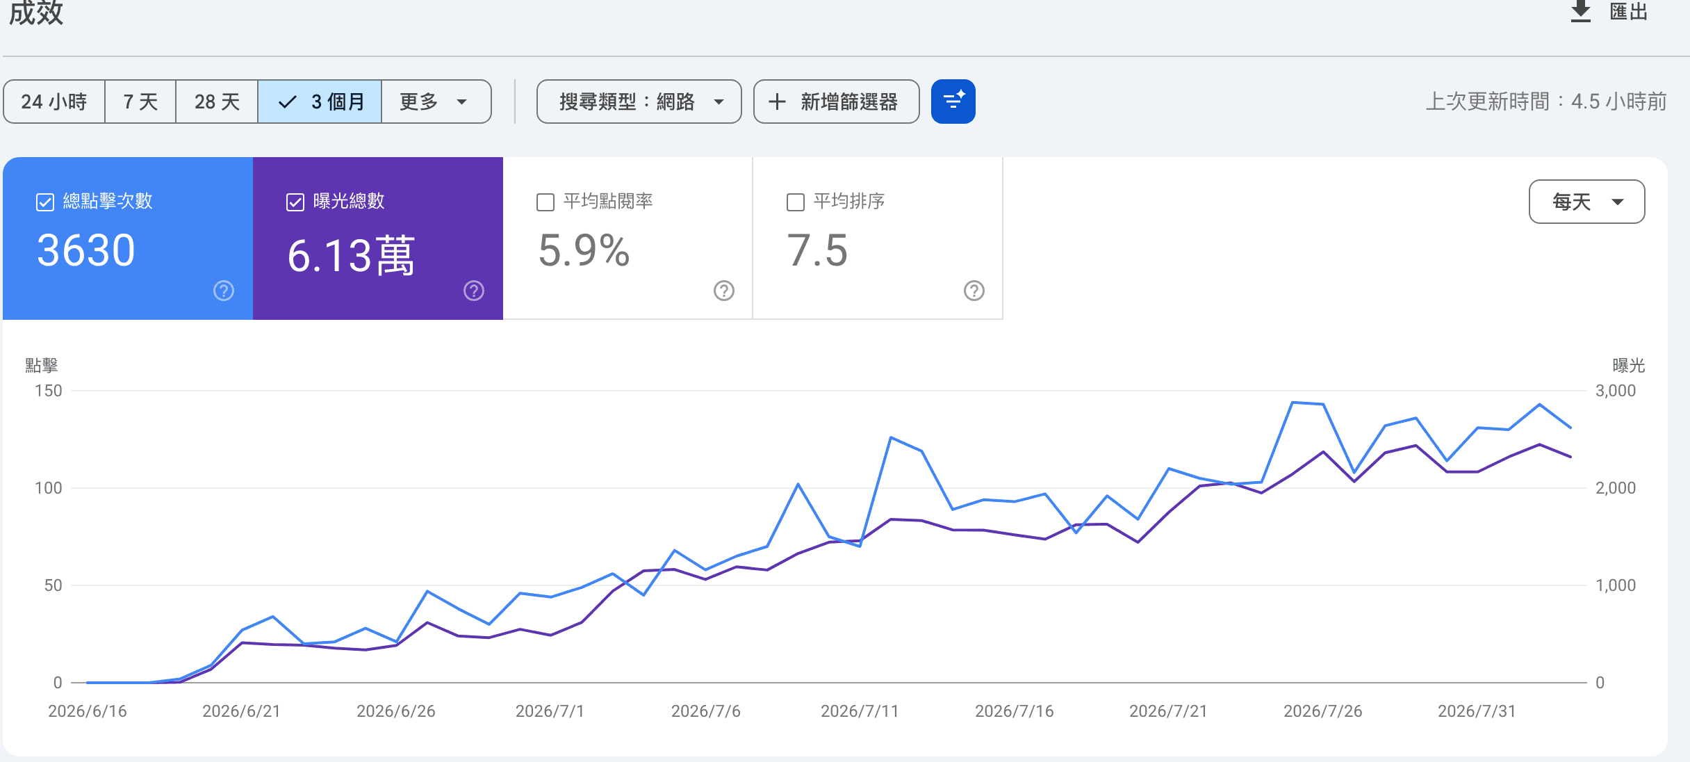This screenshot has width=1690, height=762.
Task: Click the 150 left axis label
Action: pyautogui.click(x=49, y=391)
